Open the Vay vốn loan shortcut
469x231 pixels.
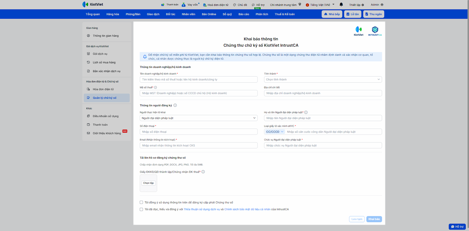[190, 5]
